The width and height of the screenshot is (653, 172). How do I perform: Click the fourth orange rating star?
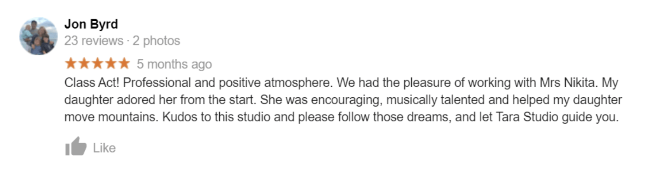point(111,64)
